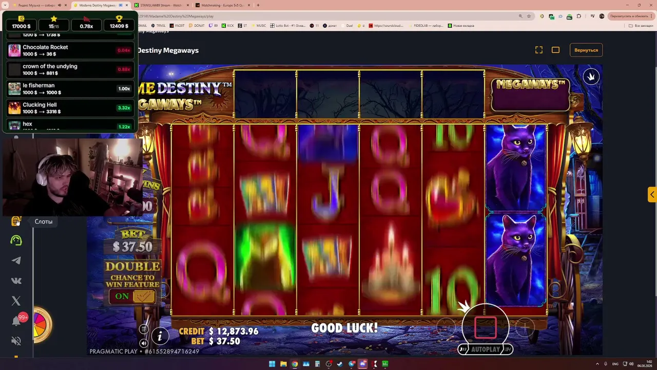Open the VK link in sidebar
This screenshot has height=370, width=657.
(16, 281)
